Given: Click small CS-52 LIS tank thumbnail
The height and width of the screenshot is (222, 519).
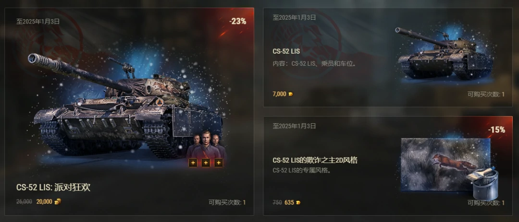Looking at the screenshot, I should (445, 54).
